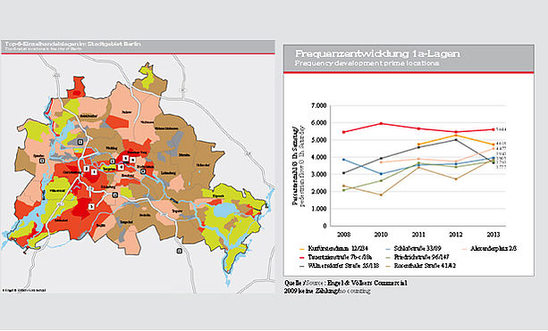Click the red line's 2010 peak data point
Image resolution: width=548 pixels, height=331 pixels.
click(x=381, y=123)
